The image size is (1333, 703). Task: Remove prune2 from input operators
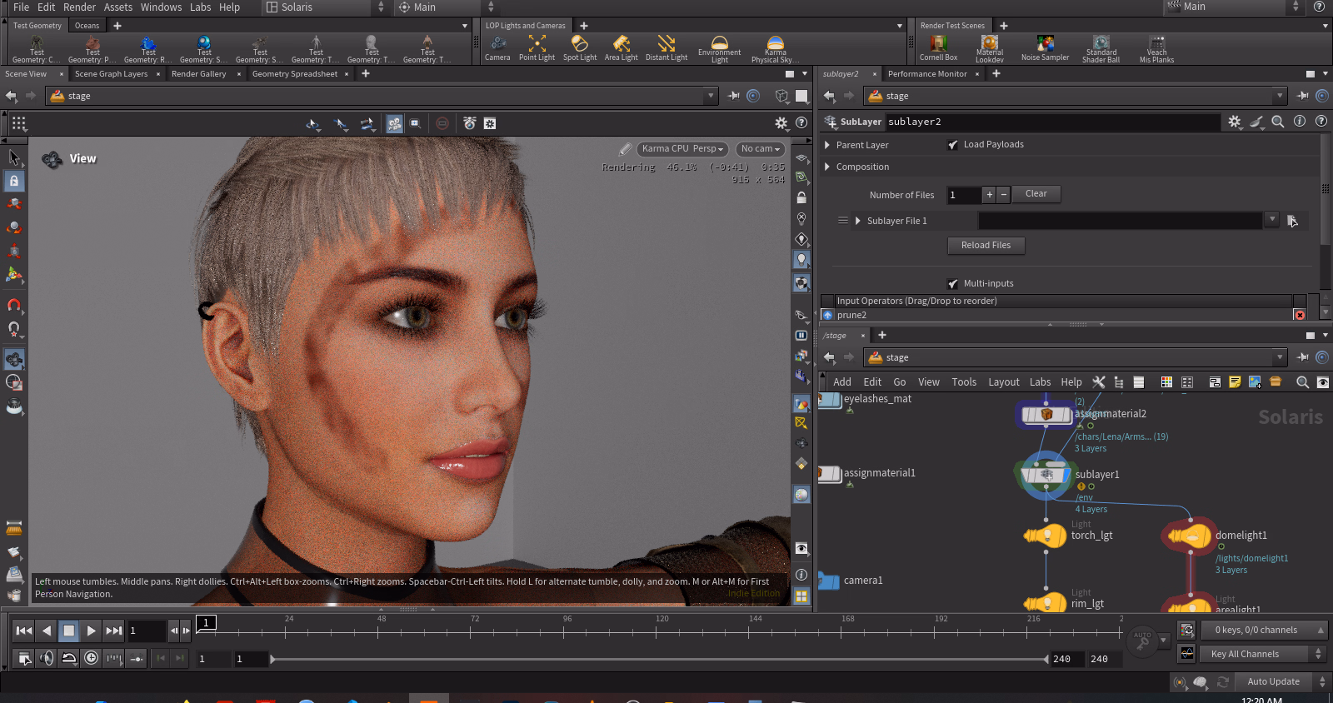coord(1299,315)
